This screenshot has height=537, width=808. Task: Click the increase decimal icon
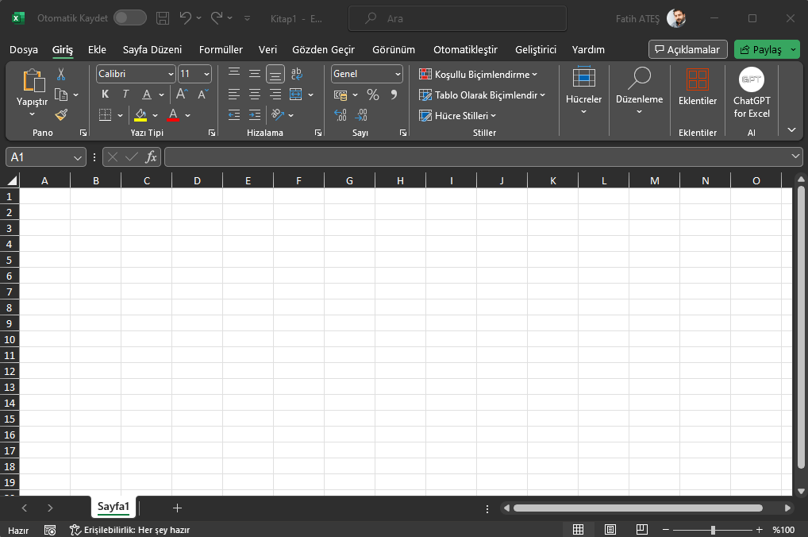(339, 114)
